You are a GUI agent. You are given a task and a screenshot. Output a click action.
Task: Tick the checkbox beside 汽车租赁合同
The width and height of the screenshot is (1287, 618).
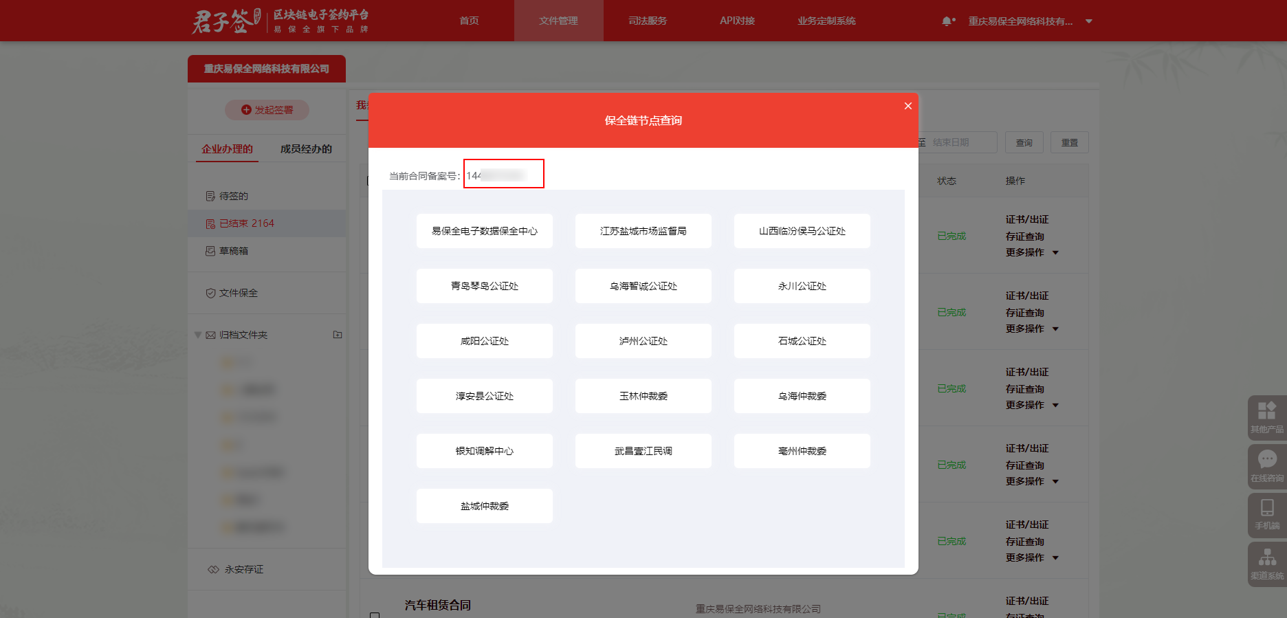tap(375, 615)
